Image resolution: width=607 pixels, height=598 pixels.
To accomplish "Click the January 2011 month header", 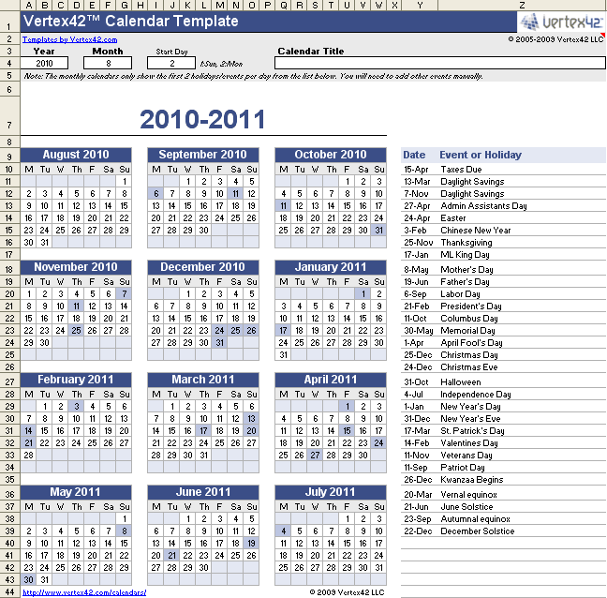I will pyautogui.click(x=331, y=267).
